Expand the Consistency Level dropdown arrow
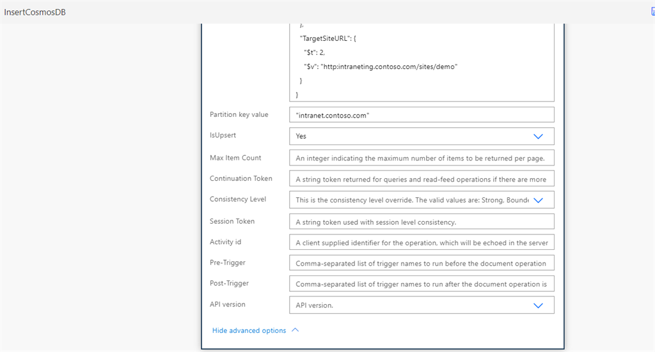 click(x=538, y=200)
